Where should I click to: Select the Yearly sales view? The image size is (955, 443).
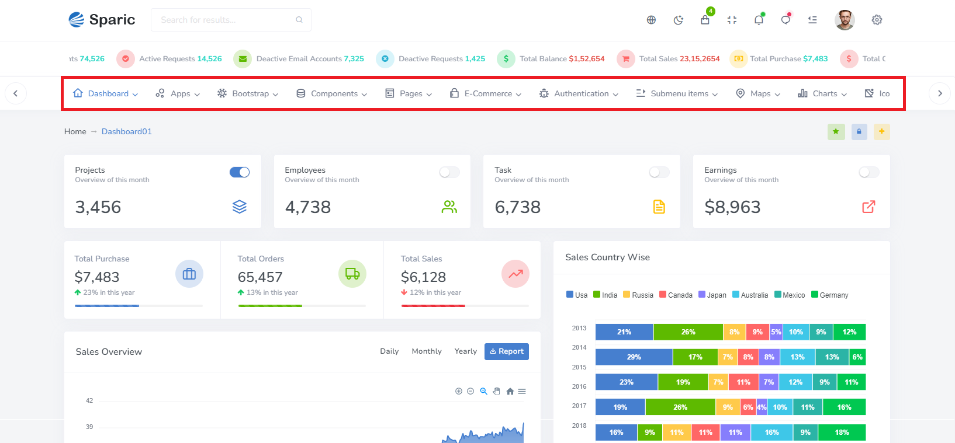465,351
